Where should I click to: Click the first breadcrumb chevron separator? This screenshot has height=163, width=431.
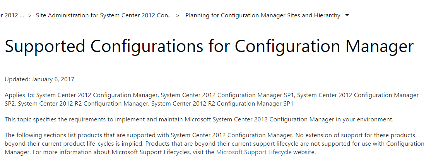click(30, 15)
